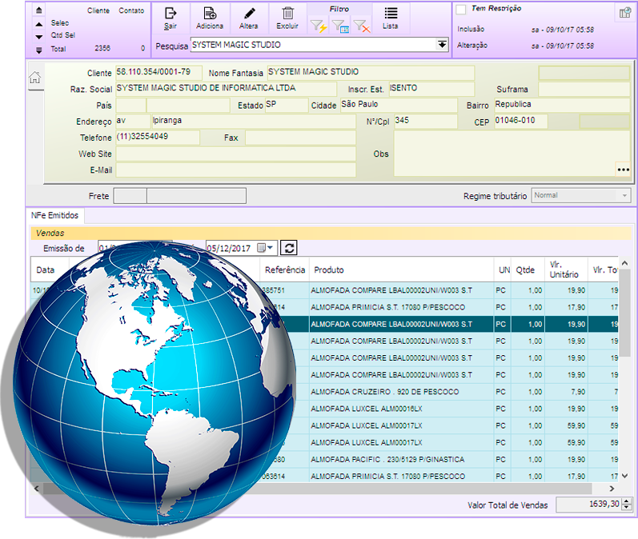638x539 pixels.
Task: Click the Contato column header
Action: [131, 10]
